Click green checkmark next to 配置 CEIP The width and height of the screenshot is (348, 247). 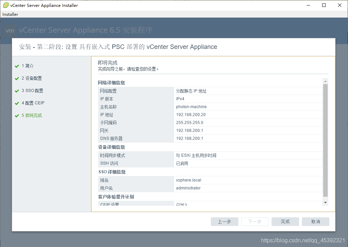17,103
